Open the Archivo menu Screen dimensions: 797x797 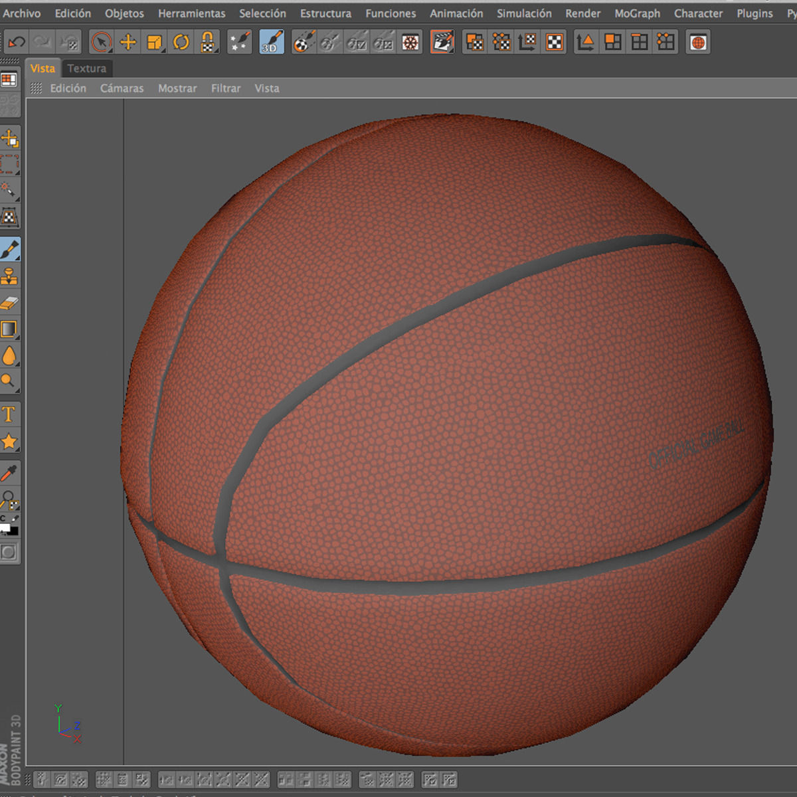[22, 13]
